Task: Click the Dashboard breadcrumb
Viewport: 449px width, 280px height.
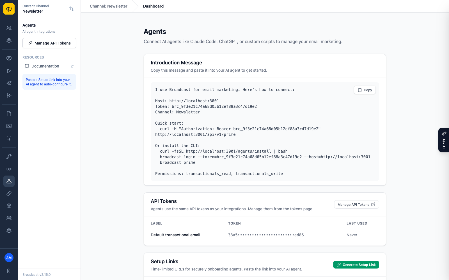Action: click(153, 6)
